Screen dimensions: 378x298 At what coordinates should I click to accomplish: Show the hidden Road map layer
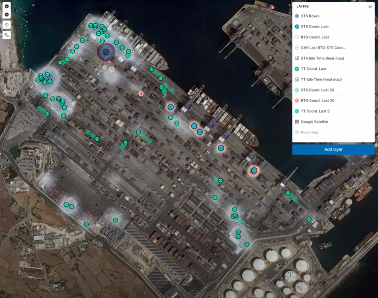tap(297, 133)
